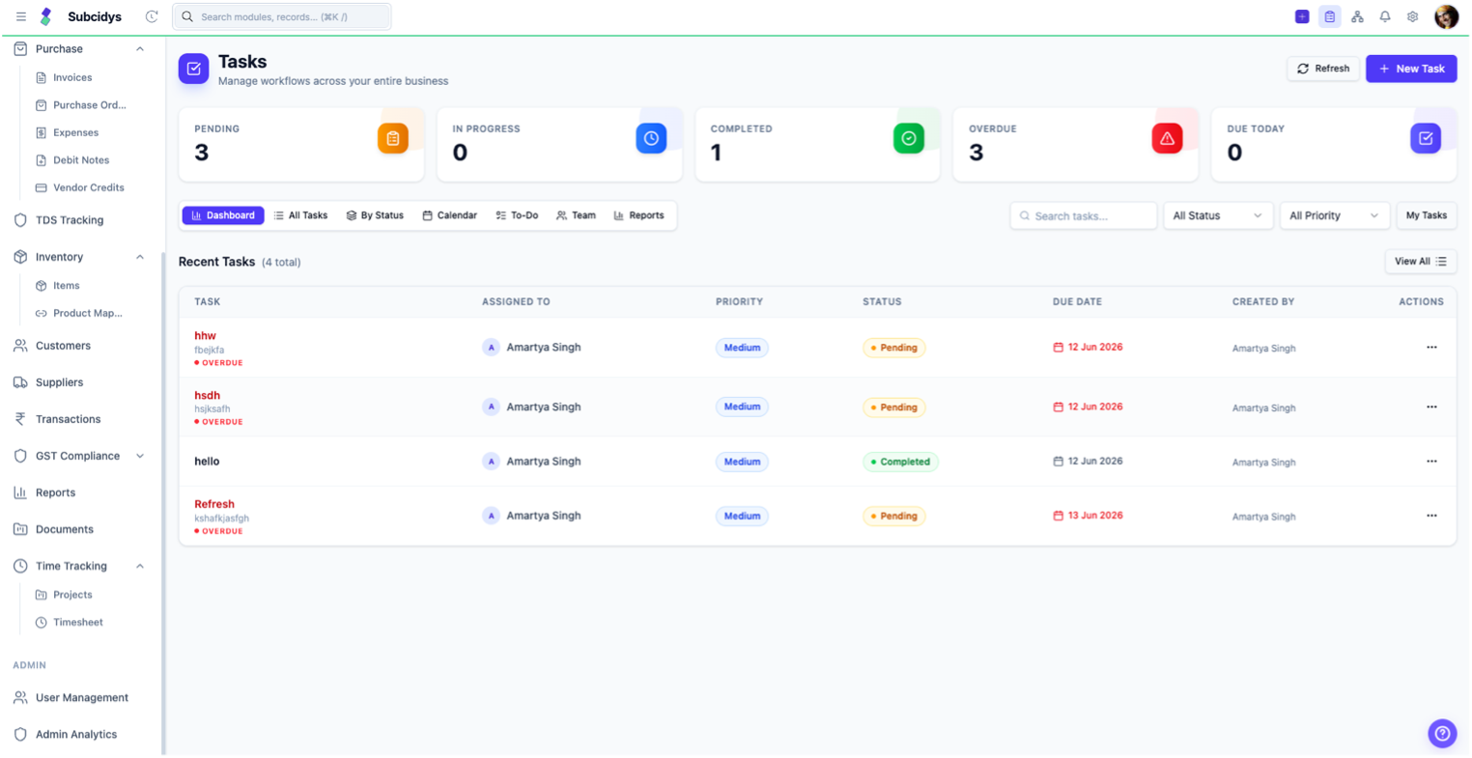Image resolution: width=1472 pixels, height=758 pixels.
Task: Click the green Completed checkmark icon
Action: [909, 138]
